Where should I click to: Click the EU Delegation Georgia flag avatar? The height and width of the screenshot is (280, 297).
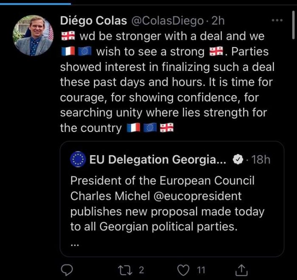pos(78,160)
